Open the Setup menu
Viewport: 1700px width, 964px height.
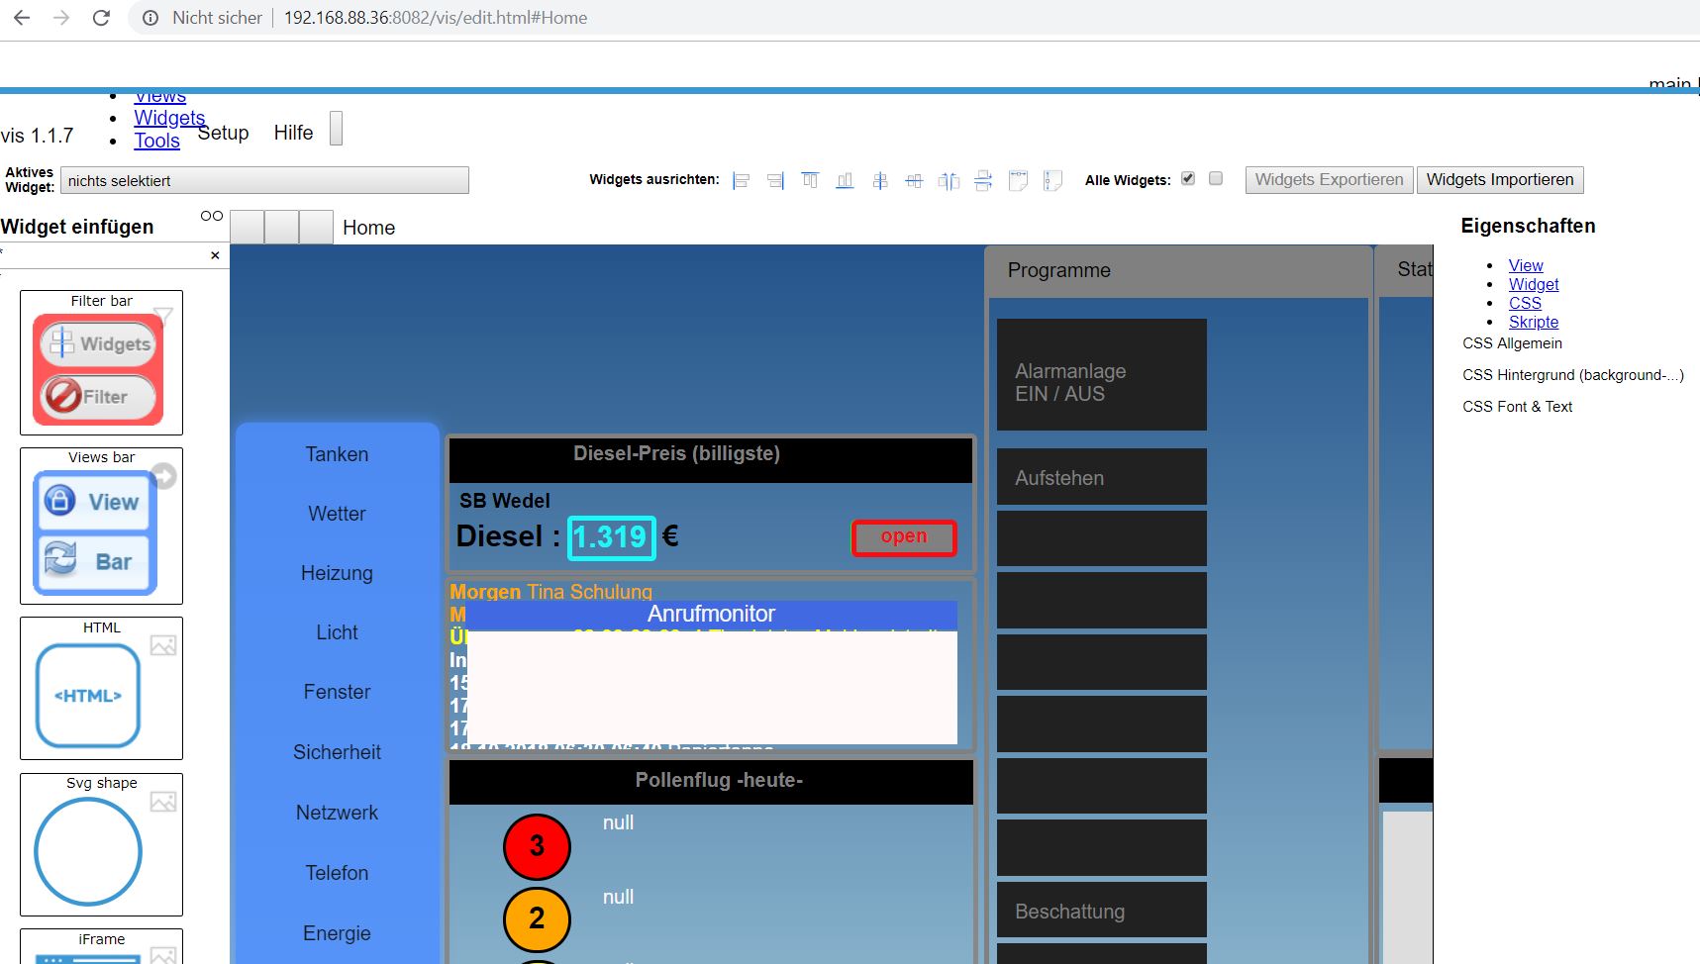tap(223, 133)
